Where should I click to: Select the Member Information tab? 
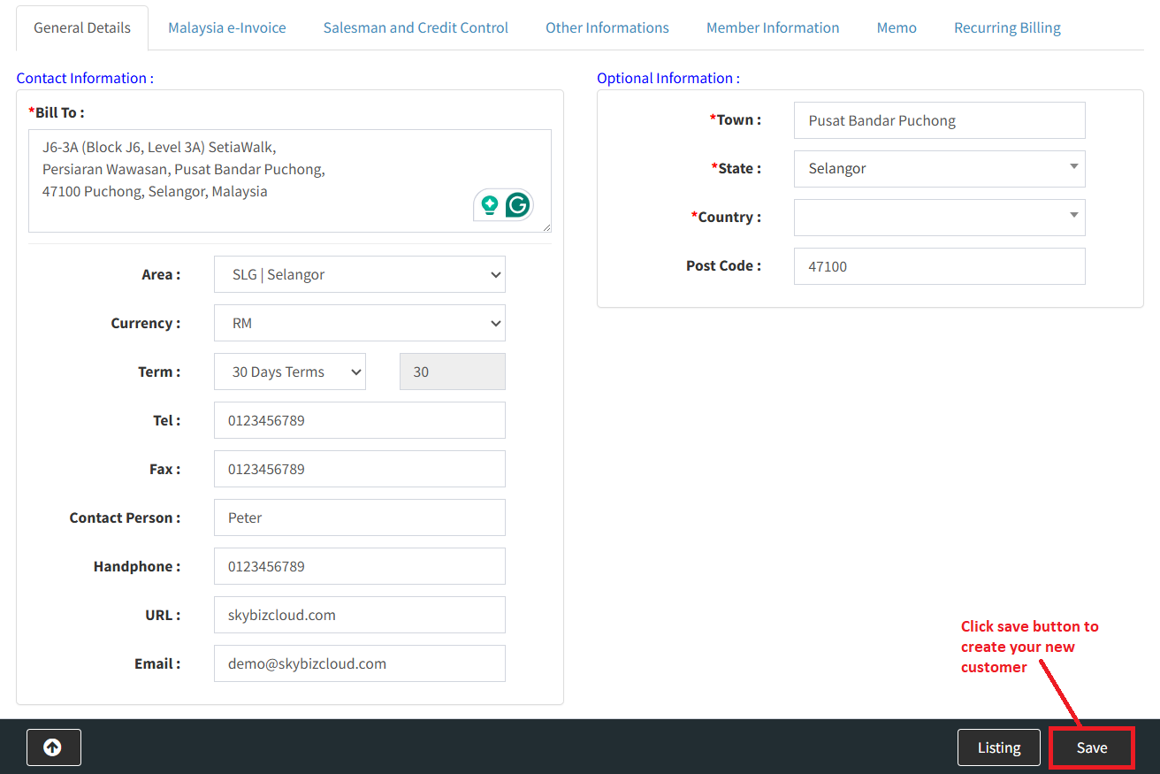point(773,27)
